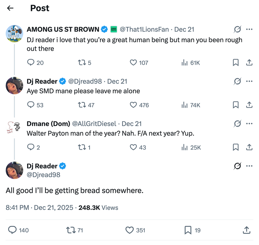This screenshot has height=245, width=259.
Task: Open Grok icon on Dmane (Dom) tweet
Action: [x=237, y=124]
